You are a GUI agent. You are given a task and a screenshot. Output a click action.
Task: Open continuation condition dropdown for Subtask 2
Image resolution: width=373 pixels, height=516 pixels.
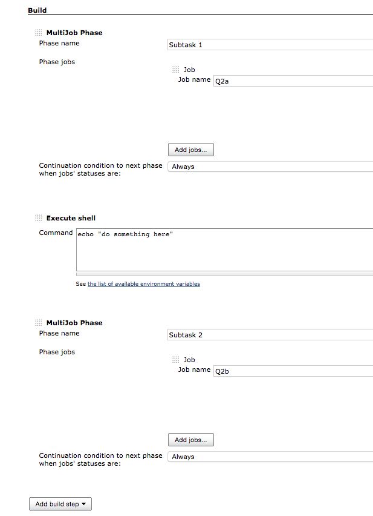tap(270, 457)
